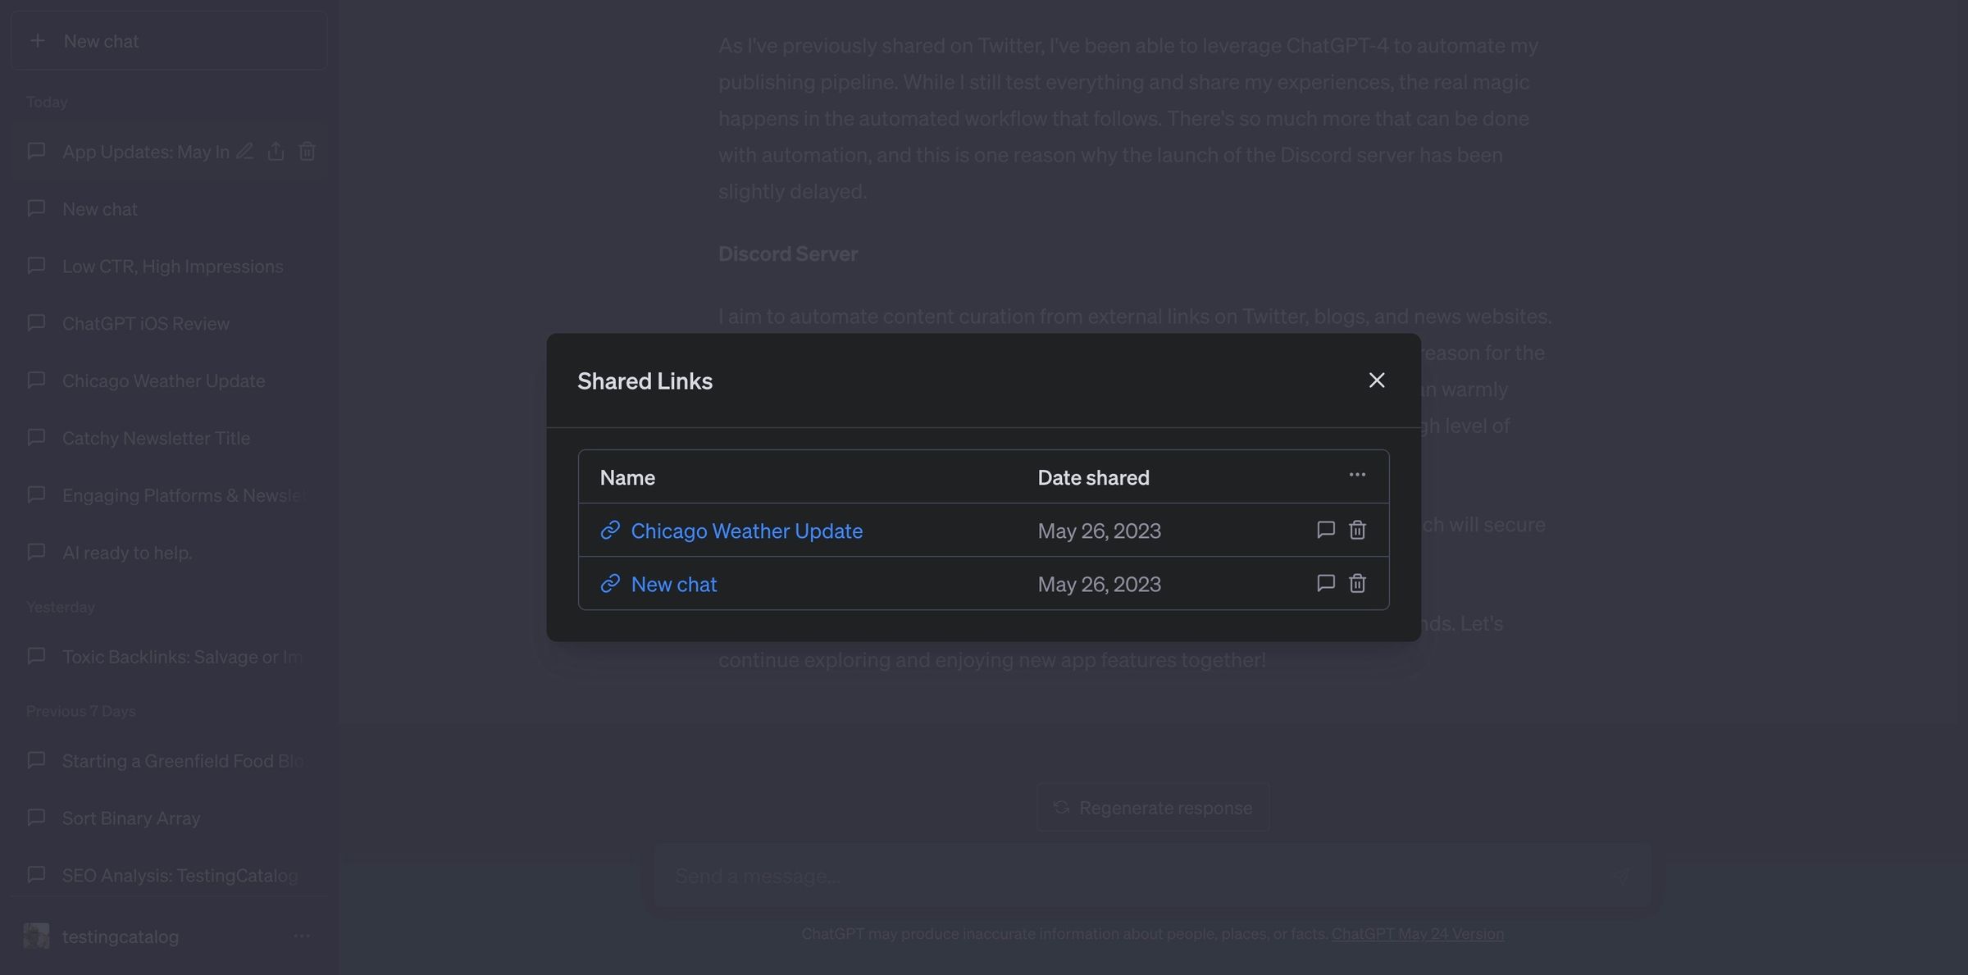1968x975 pixels.
Task: Click the chat bubble icon for Sort Binary Array
Action: [x=37, y=818]
